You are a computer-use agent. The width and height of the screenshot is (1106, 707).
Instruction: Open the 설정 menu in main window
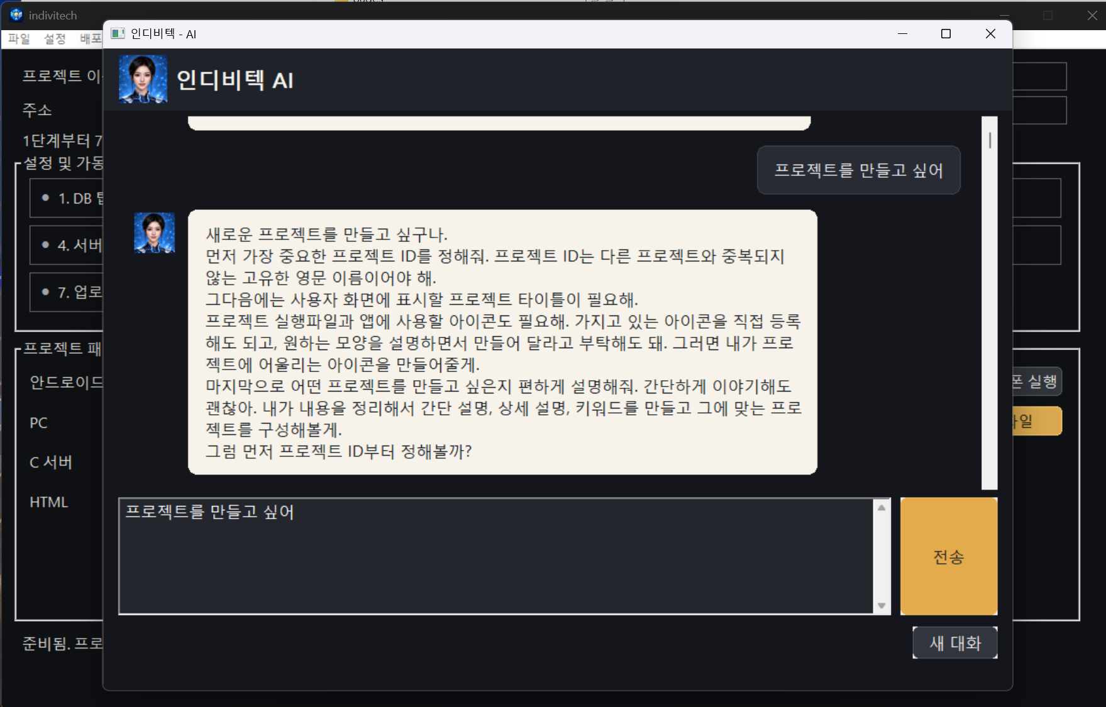click(55, 39)
